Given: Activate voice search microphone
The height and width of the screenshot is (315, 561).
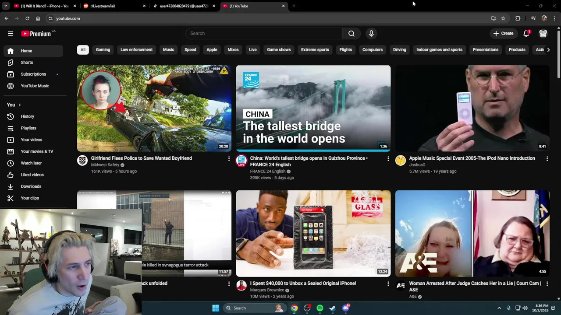Looking at the screenshot, I should point(371,33).
